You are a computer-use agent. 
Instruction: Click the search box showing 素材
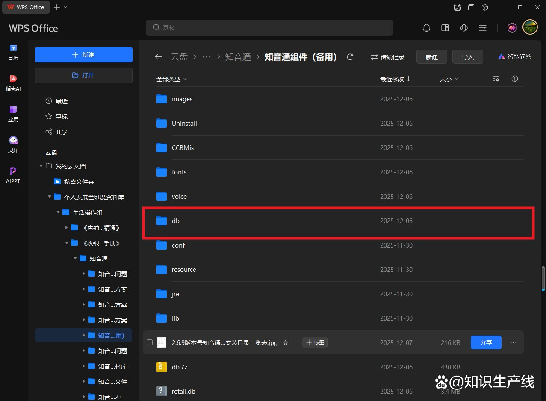[269, 28]
